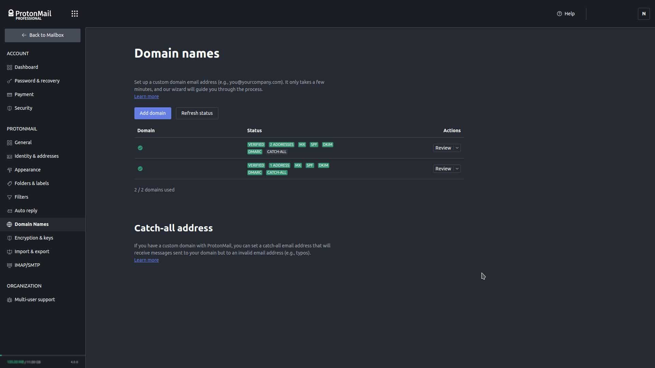The width and height of the screenshot is (655, 368).
Task: Open the app switcher grid icon
Action: (x=74, y=14)
